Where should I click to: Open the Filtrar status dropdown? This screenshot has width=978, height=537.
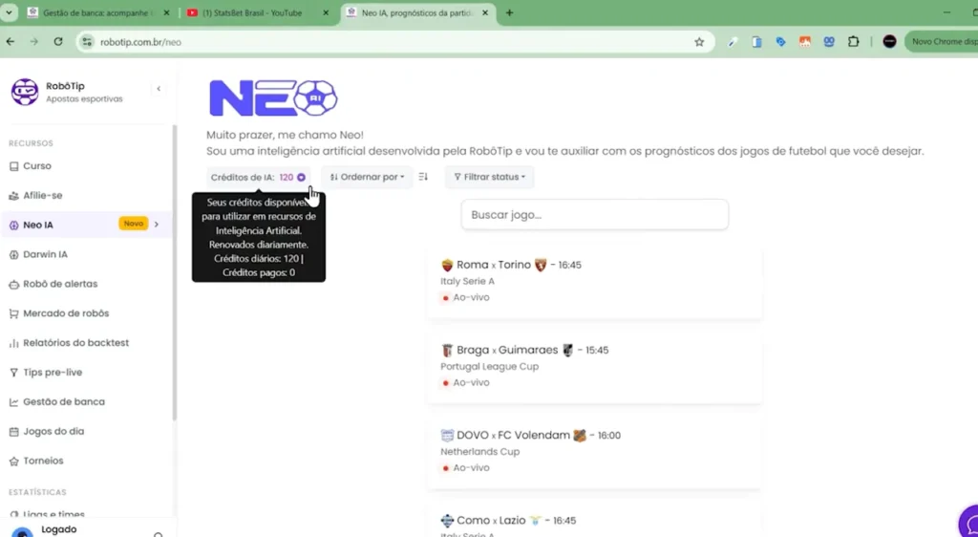point(490,177)
